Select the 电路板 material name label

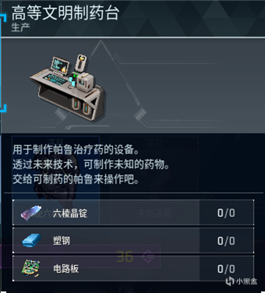[66, 269]
